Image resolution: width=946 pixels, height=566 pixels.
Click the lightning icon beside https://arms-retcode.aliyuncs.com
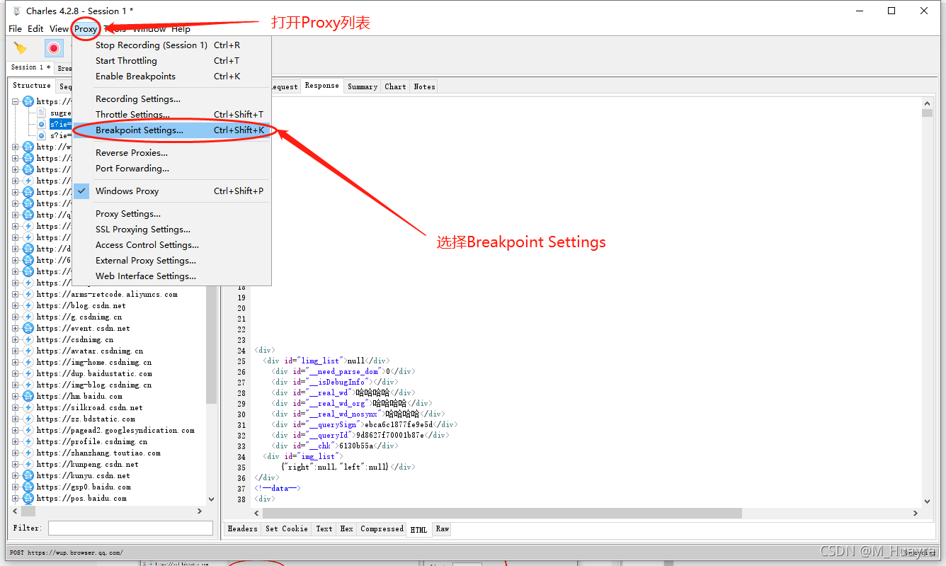(x=28, y=294)
